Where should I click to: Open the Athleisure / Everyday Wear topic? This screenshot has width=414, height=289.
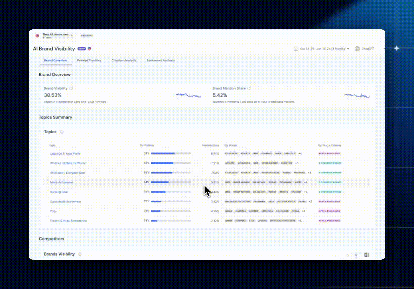[67, 173]
